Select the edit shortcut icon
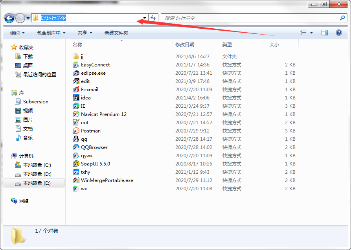 coord(76,81)
